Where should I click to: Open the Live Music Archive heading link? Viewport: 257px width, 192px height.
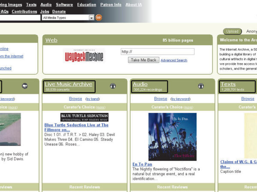click(x=68, y=84)
